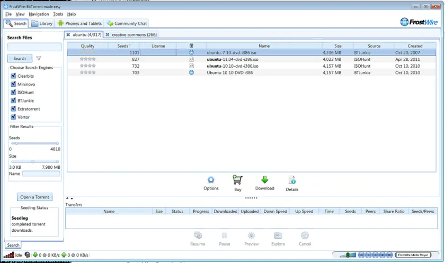Close the ubuntu search results tab

pyautogui.click(x=68, y=34)
